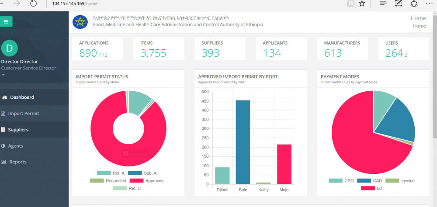Go to Reports in the sidebar
This screenshot has width=437, height=207.
click(x=17, y=162)
